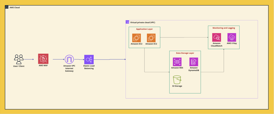Click the Data Storage Layer heading
274x114 pixels.
point(185,53)
